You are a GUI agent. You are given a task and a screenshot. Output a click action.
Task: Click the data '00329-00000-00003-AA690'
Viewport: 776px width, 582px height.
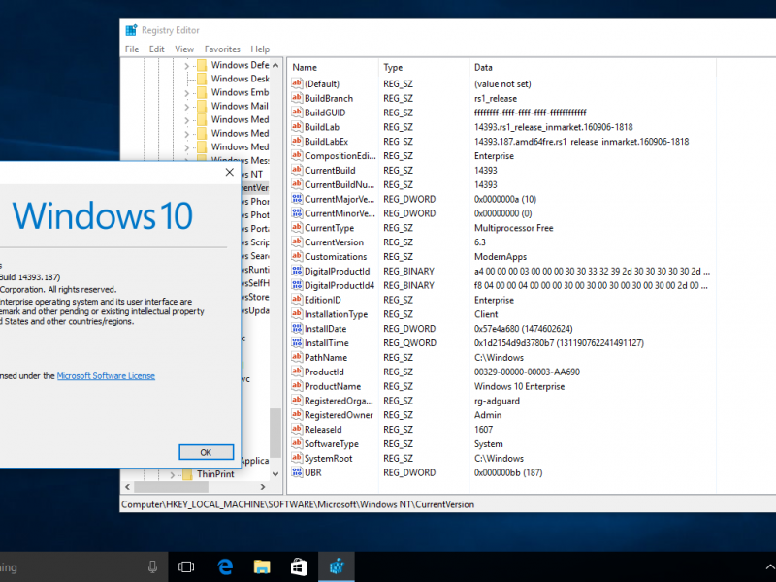point(527,372)
